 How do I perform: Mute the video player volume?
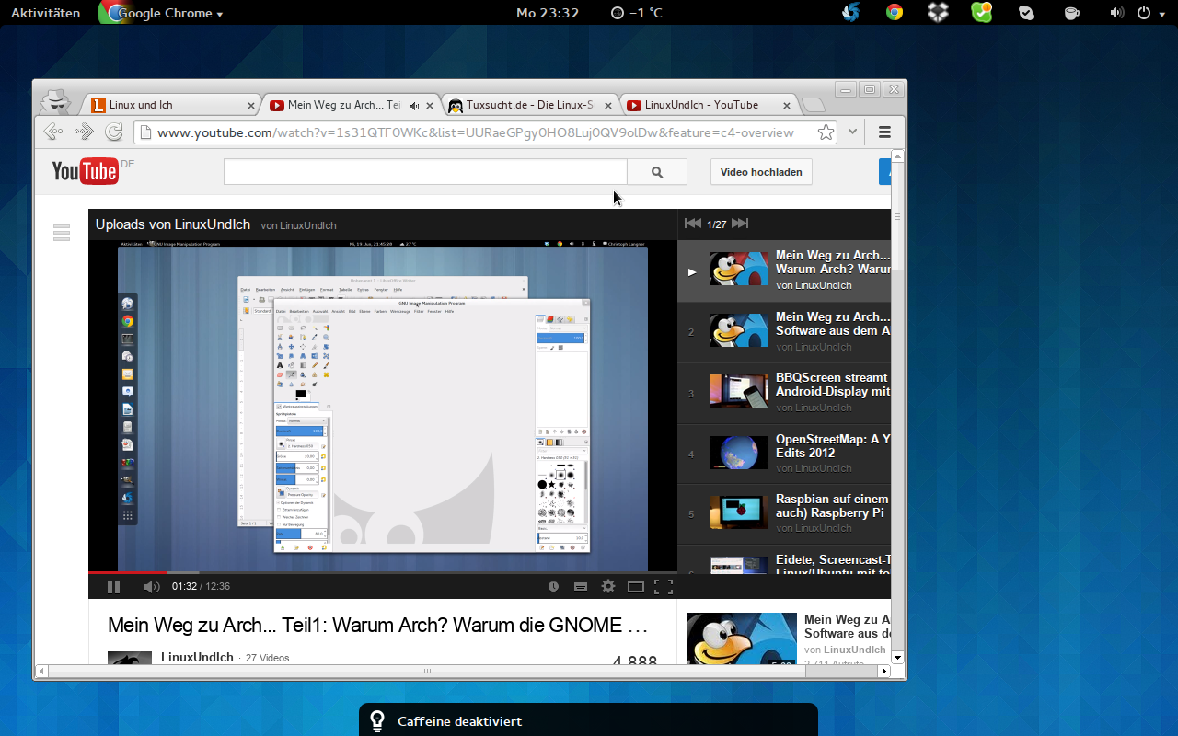coord(151,586)
